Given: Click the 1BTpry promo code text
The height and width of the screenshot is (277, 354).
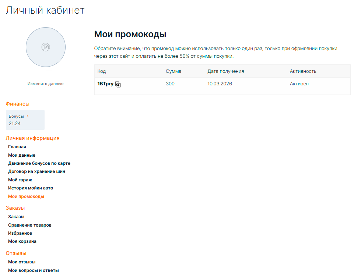Looking at the screenshot, I should tap(105, 84).
